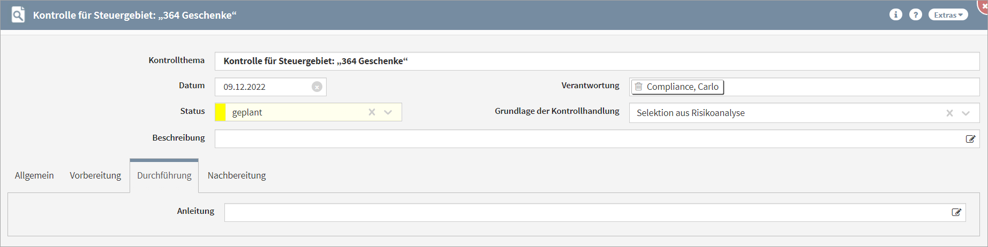Open the Extras dropdown menu

tap(948, 15)
